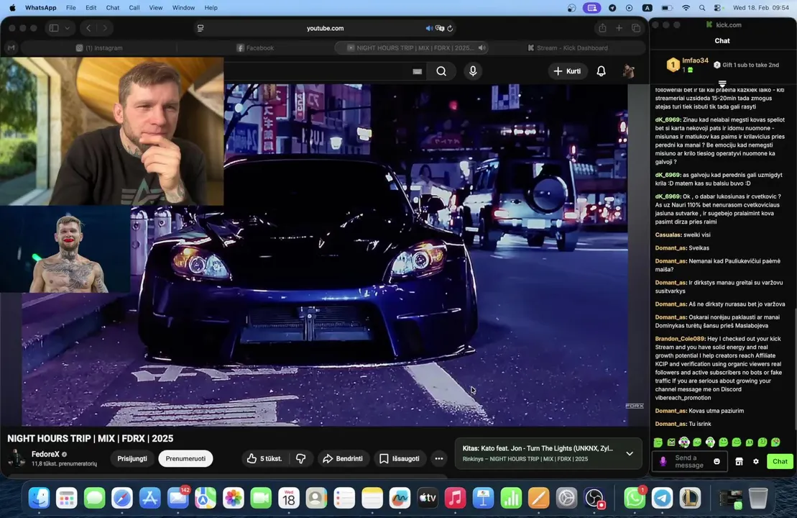Toggle the Safari sidebar
The height and width of the screenshot is (518, 797).
(54, 29)
